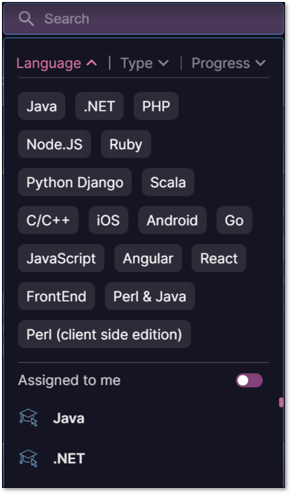Click into the Search input field
The height and width of the screenshot is (494, 291).
(143, 19)
